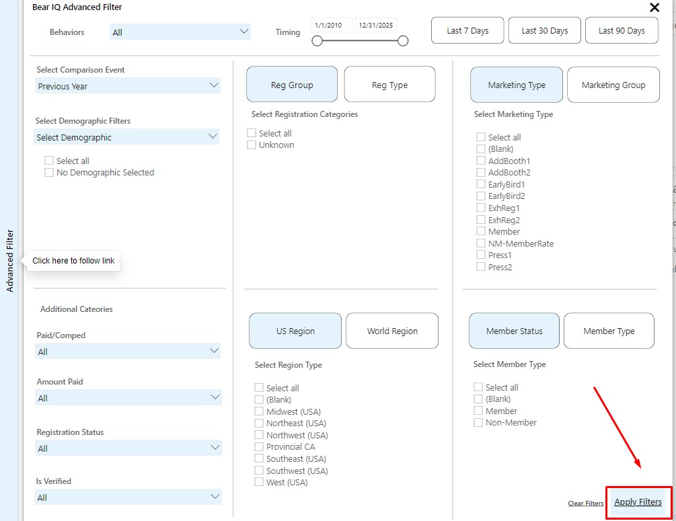Viewport: 676px width, 521px height.
Task: Close the Bear IQ Advanced Filter dialog
Action: [654, 7]
